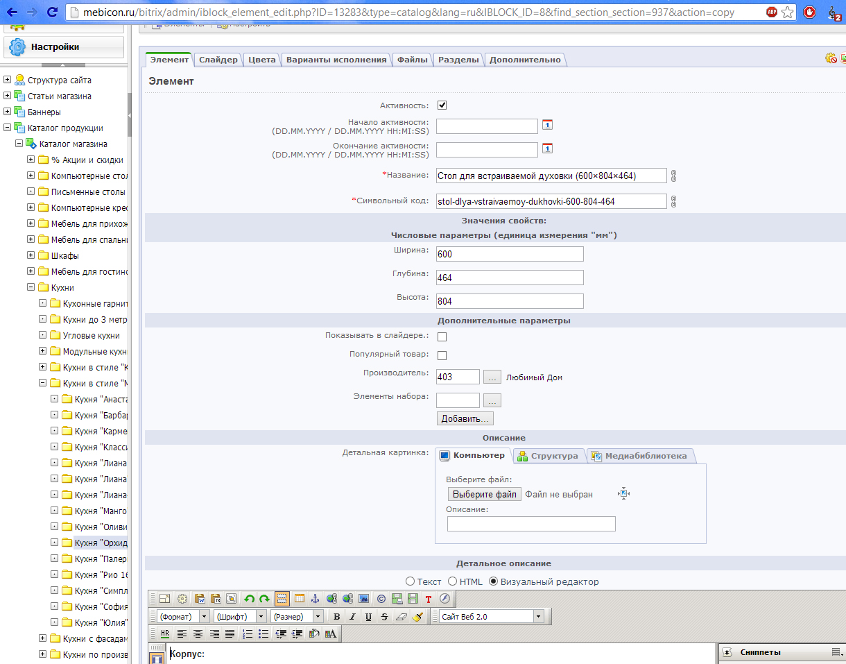The width and height of the screenshot is (846, 664).
Task: Insert the copyright symbol
Action: [x=381, y=598]
